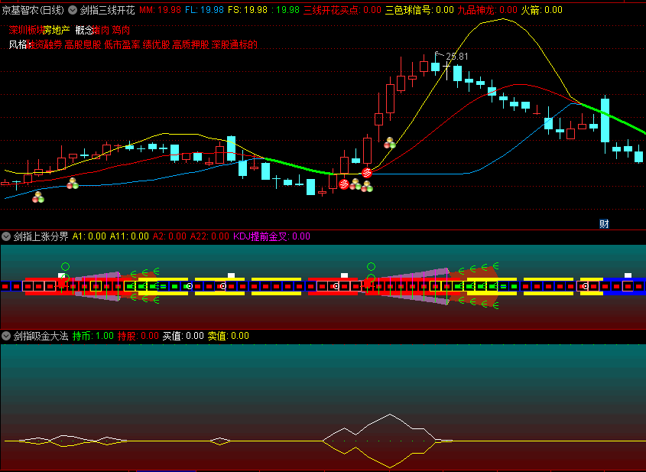Open the 剑指吸金大法 indicator dropdown arrow

coord(6,336)
